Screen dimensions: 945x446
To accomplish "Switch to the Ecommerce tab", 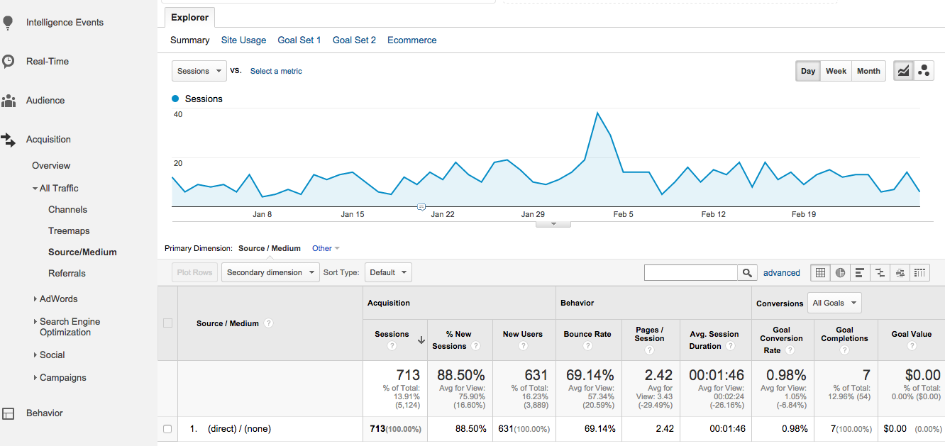I will click(x=411, y=40).
